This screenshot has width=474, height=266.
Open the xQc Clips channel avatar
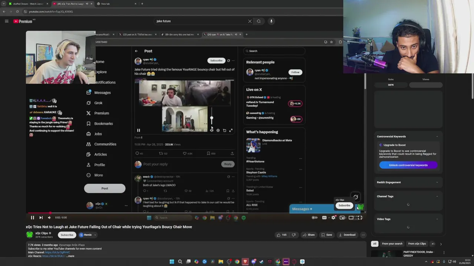pyautogui.click(x=30, y=235)
